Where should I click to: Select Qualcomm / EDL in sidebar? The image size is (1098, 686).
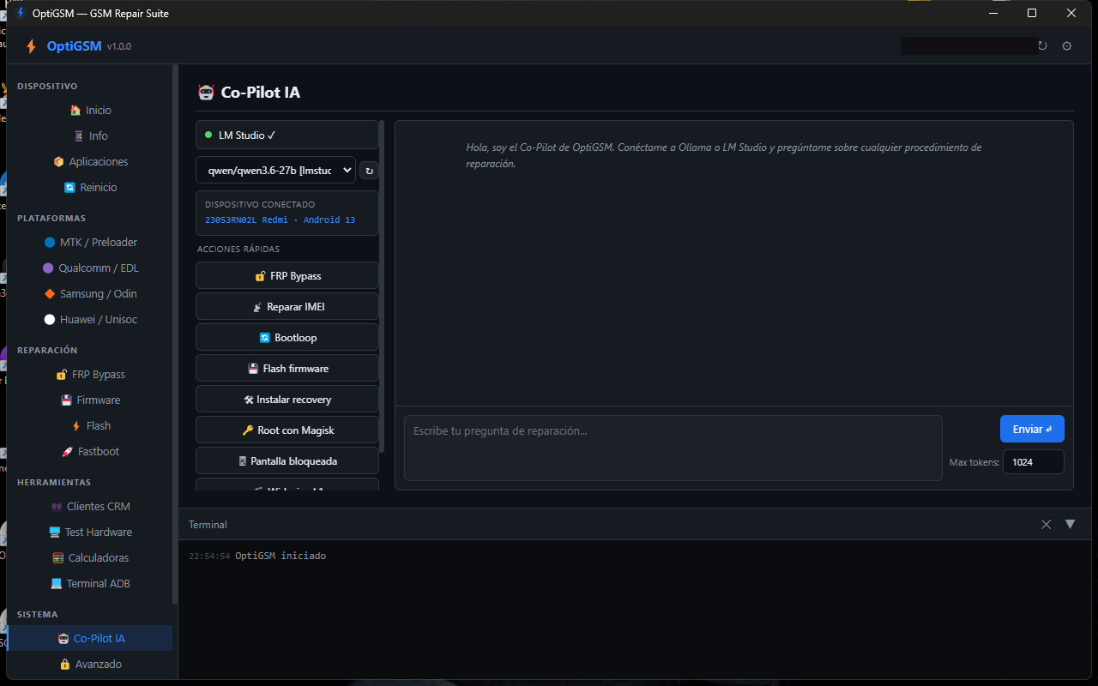click(90, 268)
